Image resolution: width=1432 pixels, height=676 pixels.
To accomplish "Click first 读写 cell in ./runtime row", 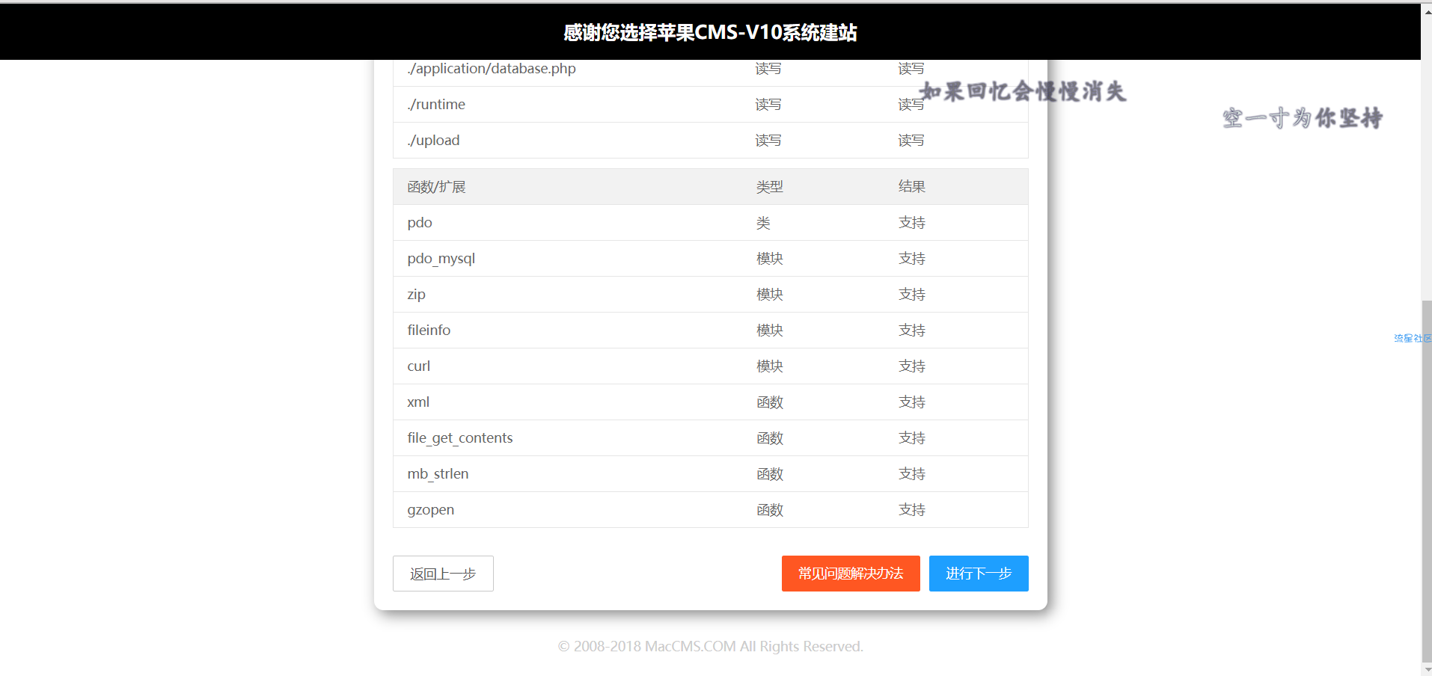I will coord(768,104).
